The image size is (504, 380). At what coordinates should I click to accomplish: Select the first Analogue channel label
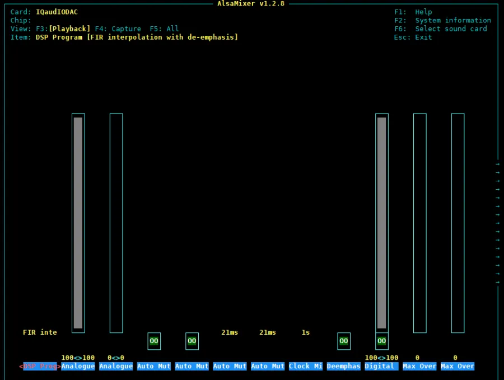click(78, 366)
